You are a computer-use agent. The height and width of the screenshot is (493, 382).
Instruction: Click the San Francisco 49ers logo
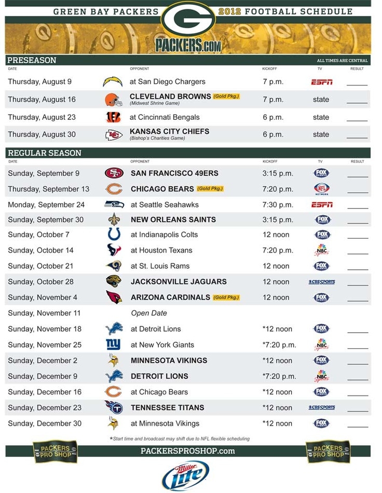click(x=114, y=173)
